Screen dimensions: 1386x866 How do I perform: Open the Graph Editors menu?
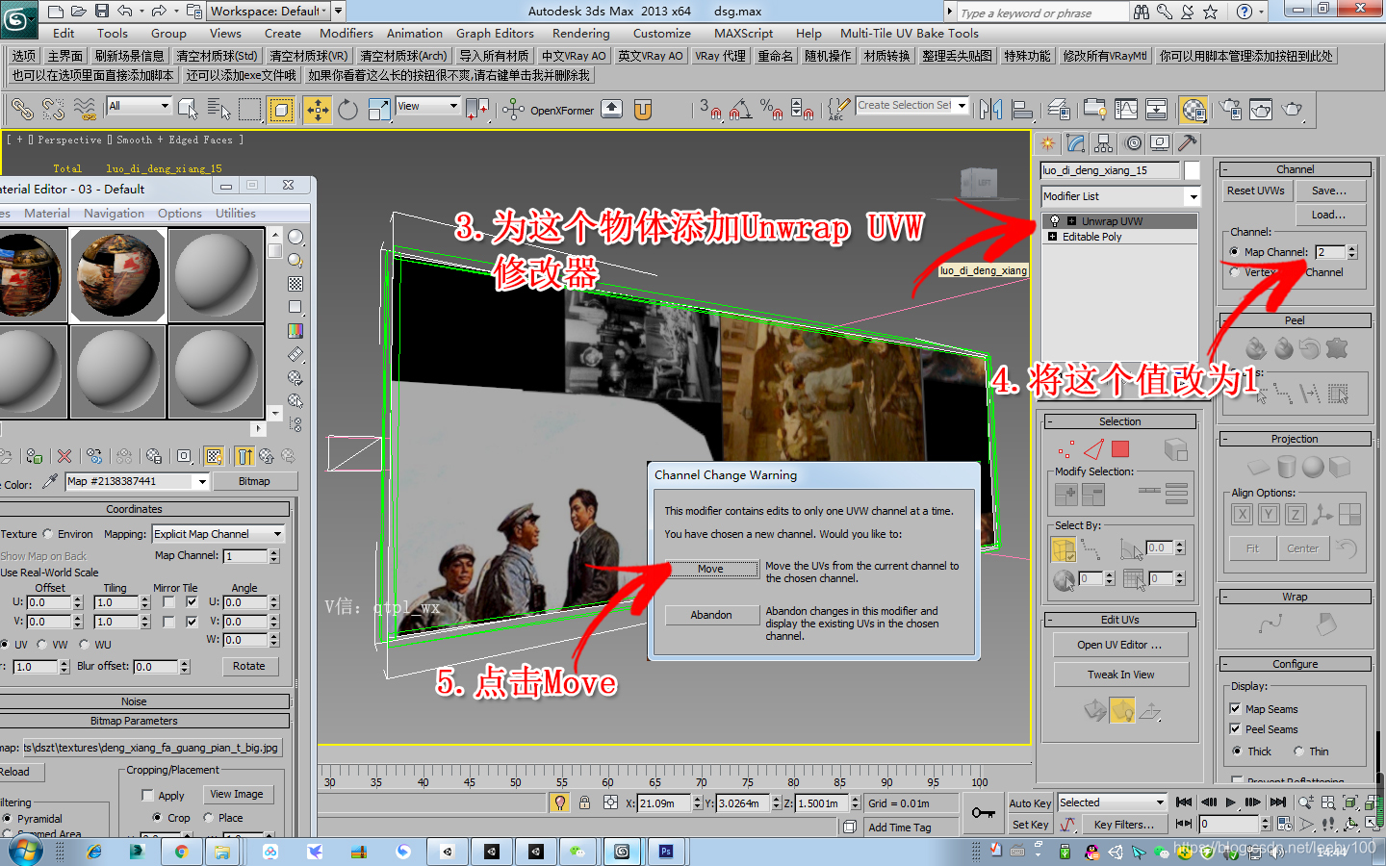coord(495,34)
